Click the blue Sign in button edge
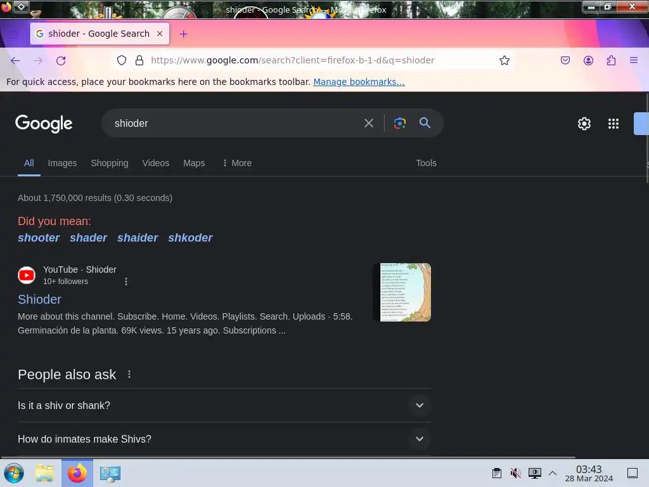The height and width of the screenshot is (487, 649). coord(641,124)
